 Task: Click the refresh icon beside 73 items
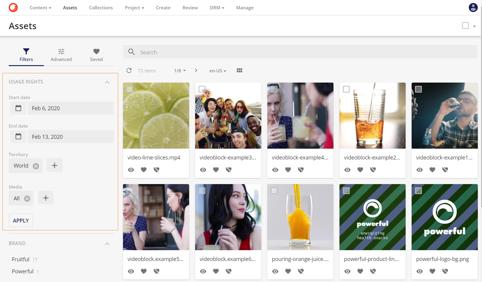point(129,71)
